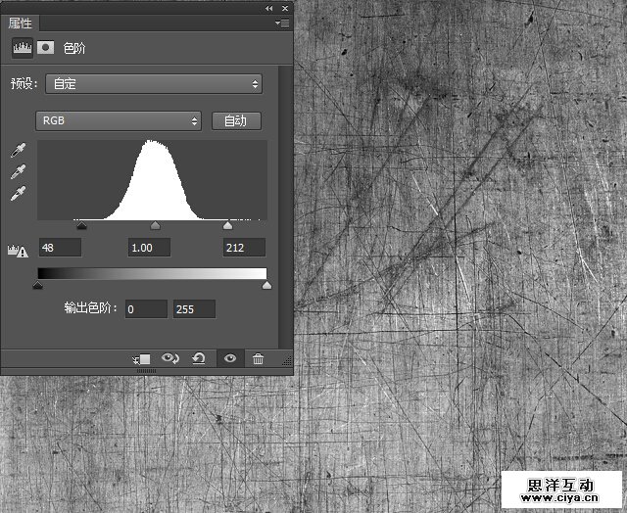
Task: Switch to the layer mask icon
Action: (46, 48)
